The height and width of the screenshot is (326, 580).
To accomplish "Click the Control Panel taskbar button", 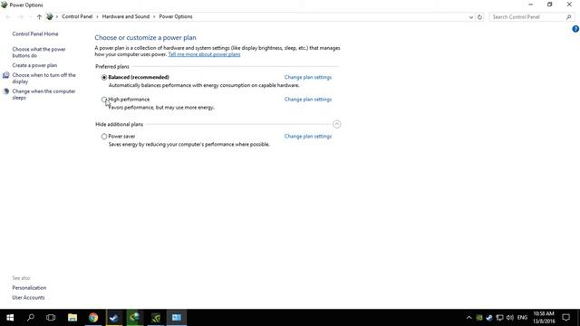I will click(x=177, y=318).
